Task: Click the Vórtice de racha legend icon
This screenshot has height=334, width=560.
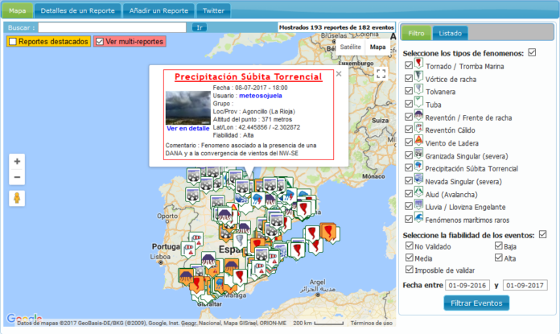Action: pyautogui.click(x=418, y=76)
